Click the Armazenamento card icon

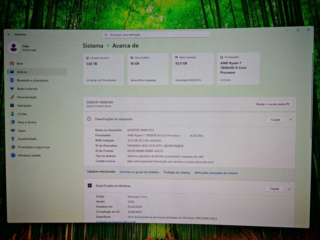click(87, 58)
